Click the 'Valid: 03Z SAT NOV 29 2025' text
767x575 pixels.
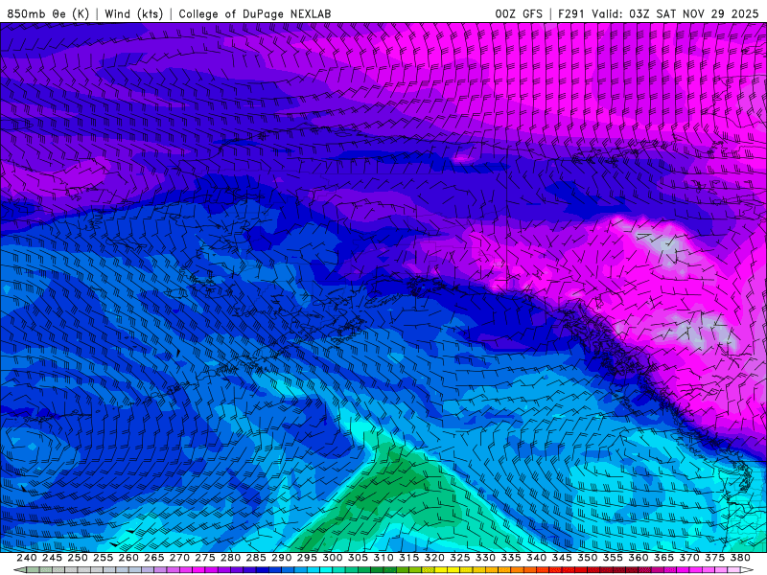point(675,13)
